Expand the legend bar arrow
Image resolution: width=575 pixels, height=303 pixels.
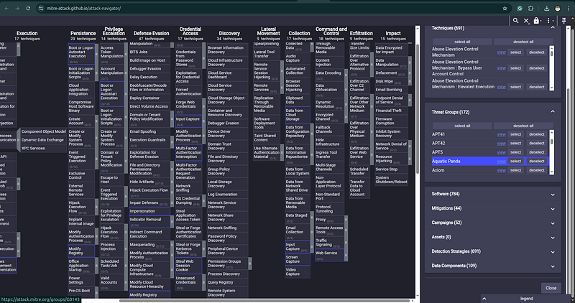click(x=484, y=299)
